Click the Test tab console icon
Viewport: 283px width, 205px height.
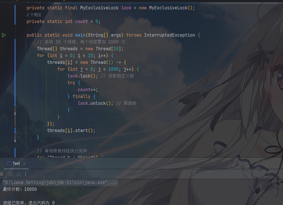[x=9, y=164]
